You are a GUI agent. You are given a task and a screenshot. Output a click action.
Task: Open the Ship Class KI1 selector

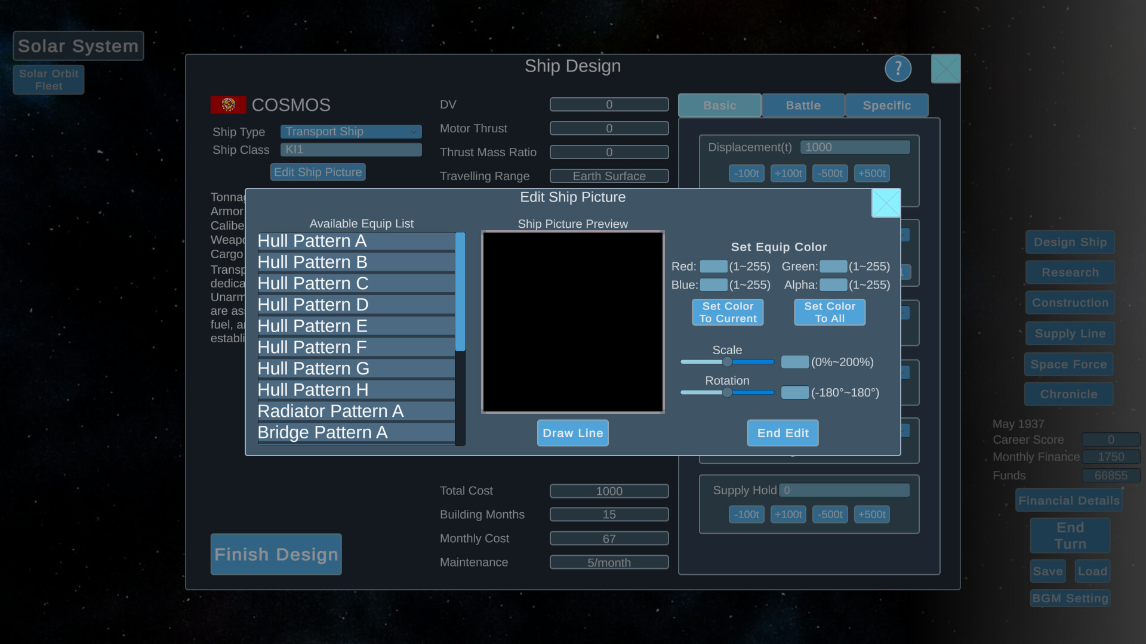pos(351,149)
